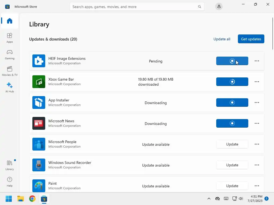Viewport: 274px width, 205px height.
Task: Click the vertical scrollbar of Library page
Action: [x=272, y=33]
